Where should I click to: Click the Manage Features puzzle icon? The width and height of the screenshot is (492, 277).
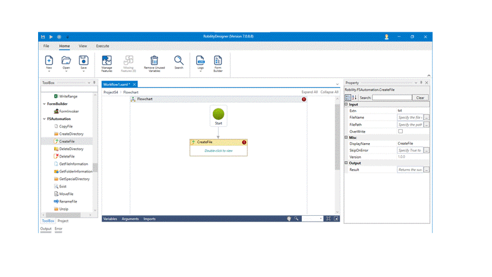(107, 61)
